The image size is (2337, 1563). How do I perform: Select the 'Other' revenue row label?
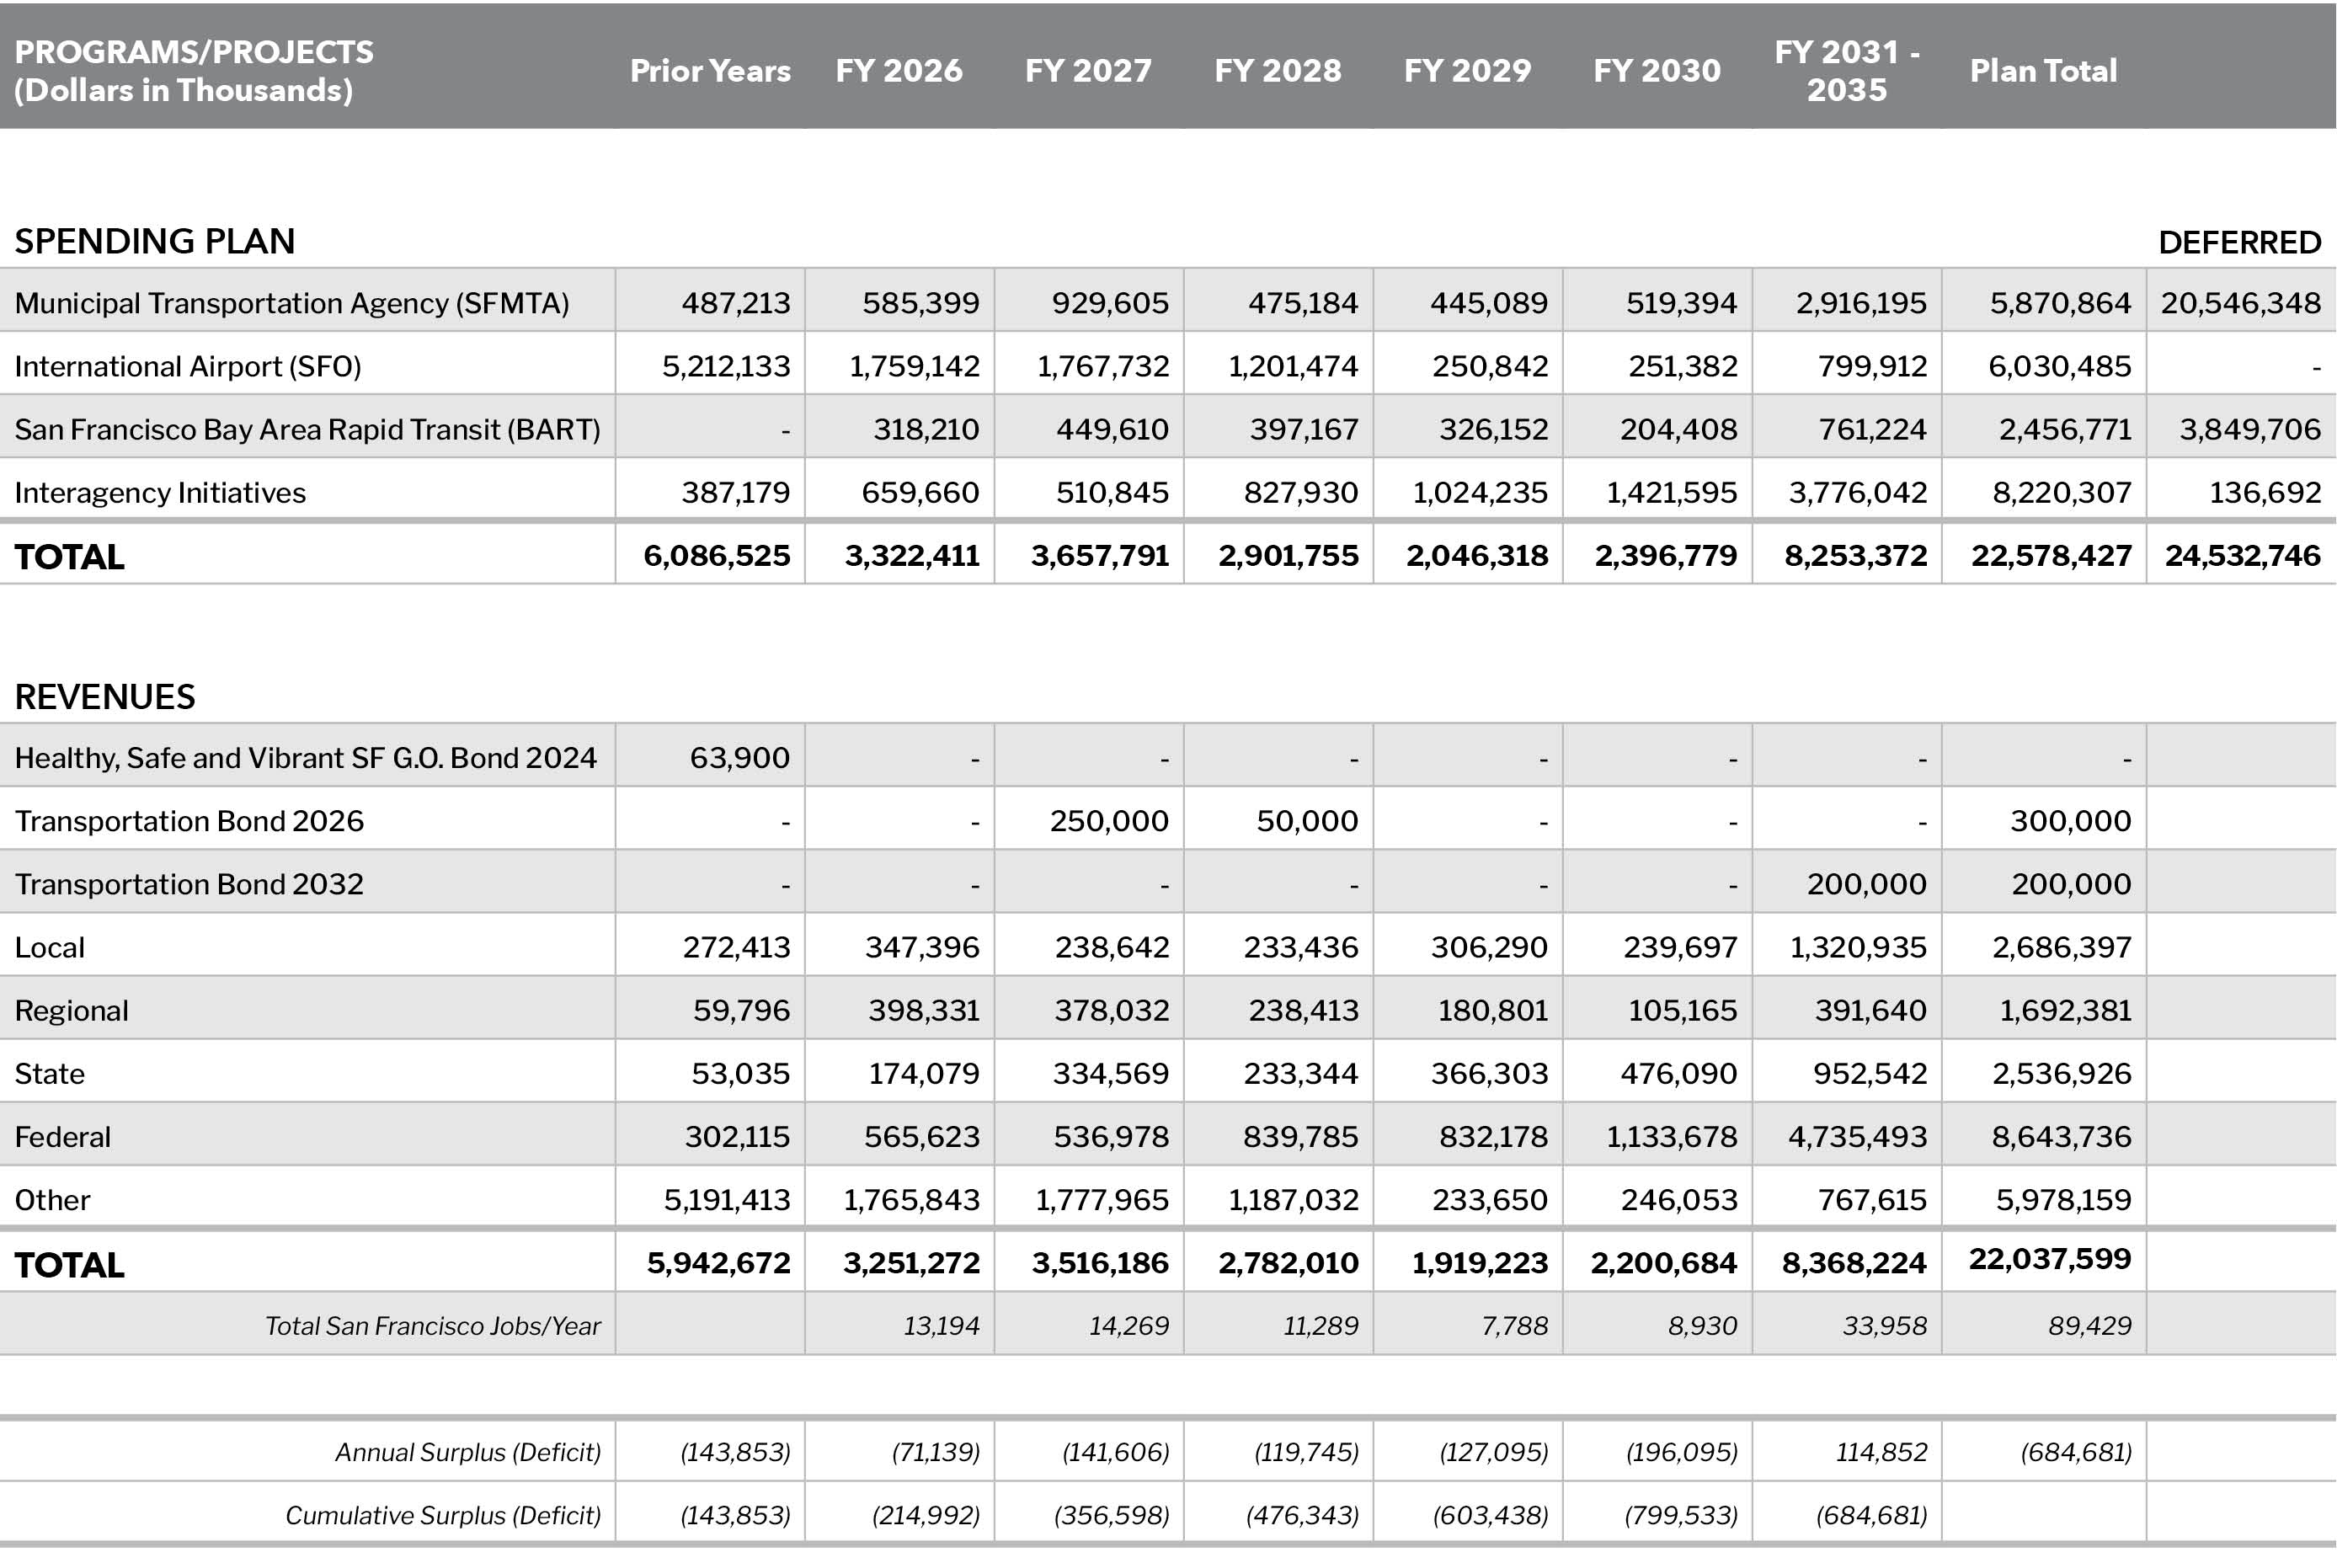coord(52,1200)
